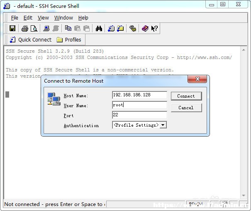Open the Help menu
251x211 pixels.
point(83,18)
